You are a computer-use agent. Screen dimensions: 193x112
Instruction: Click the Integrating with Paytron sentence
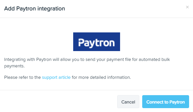click(x=87, y=63)
